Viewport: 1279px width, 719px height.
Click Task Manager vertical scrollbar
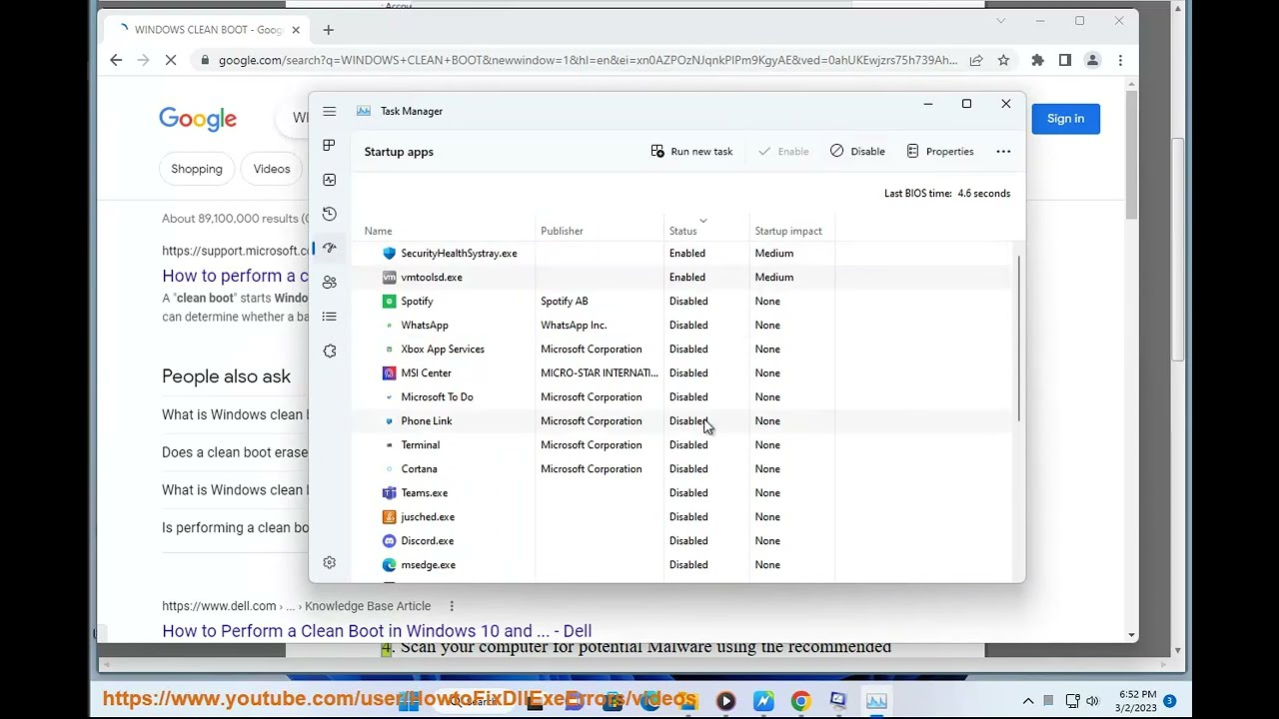click(x=1018, y=338)
